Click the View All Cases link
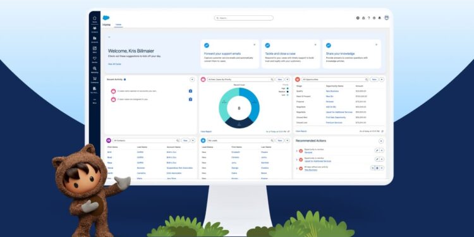This screenshot has height=237, width=474. (x=114, y=64)
